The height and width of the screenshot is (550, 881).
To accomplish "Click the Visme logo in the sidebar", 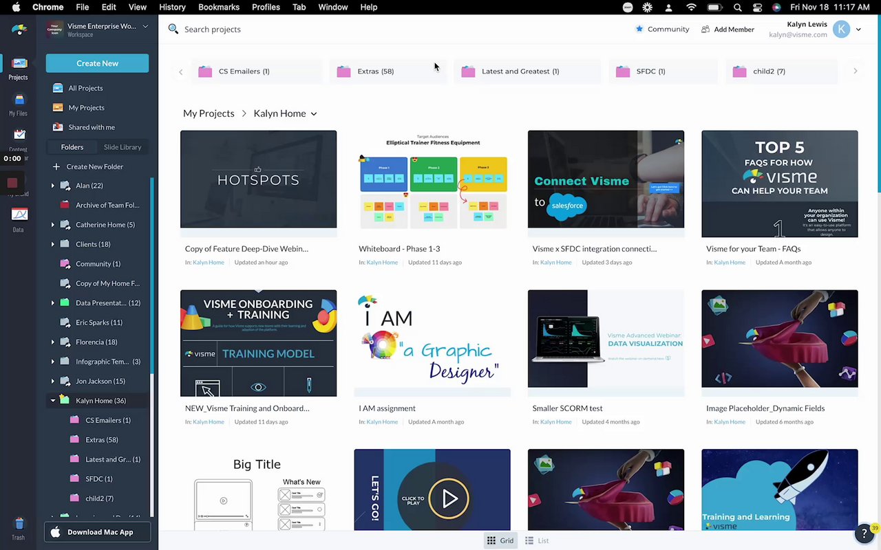I will coord(19,29).
